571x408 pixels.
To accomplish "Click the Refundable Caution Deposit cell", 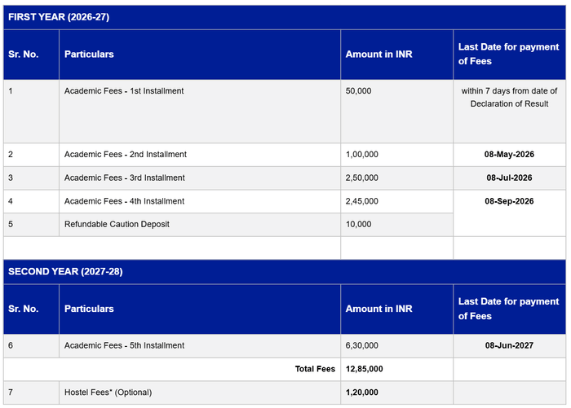I will point(117,224).
